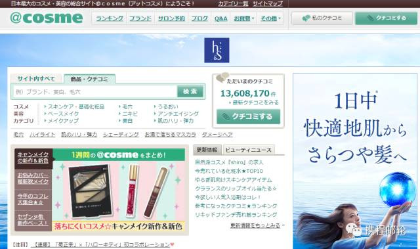The height and width of the screenshot is (249, 420).
Task: Open the ランキング navigation item
Action: (110, 18)
